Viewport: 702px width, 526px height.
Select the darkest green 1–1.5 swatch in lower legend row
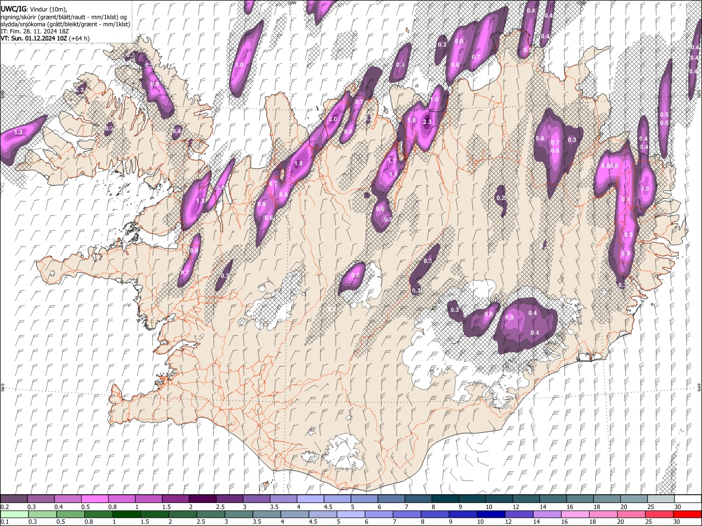pos(127,514)
